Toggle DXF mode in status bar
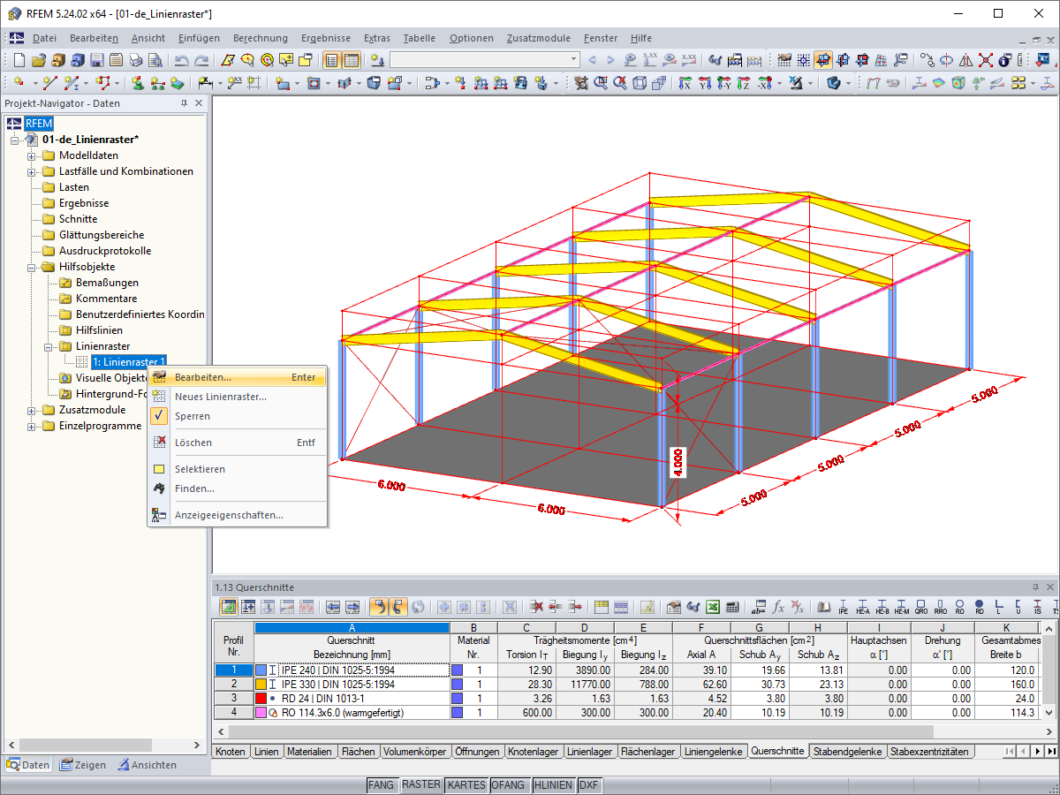Image resolution: width=1060 pixels, height=795 pixels. tap(588, 784)
